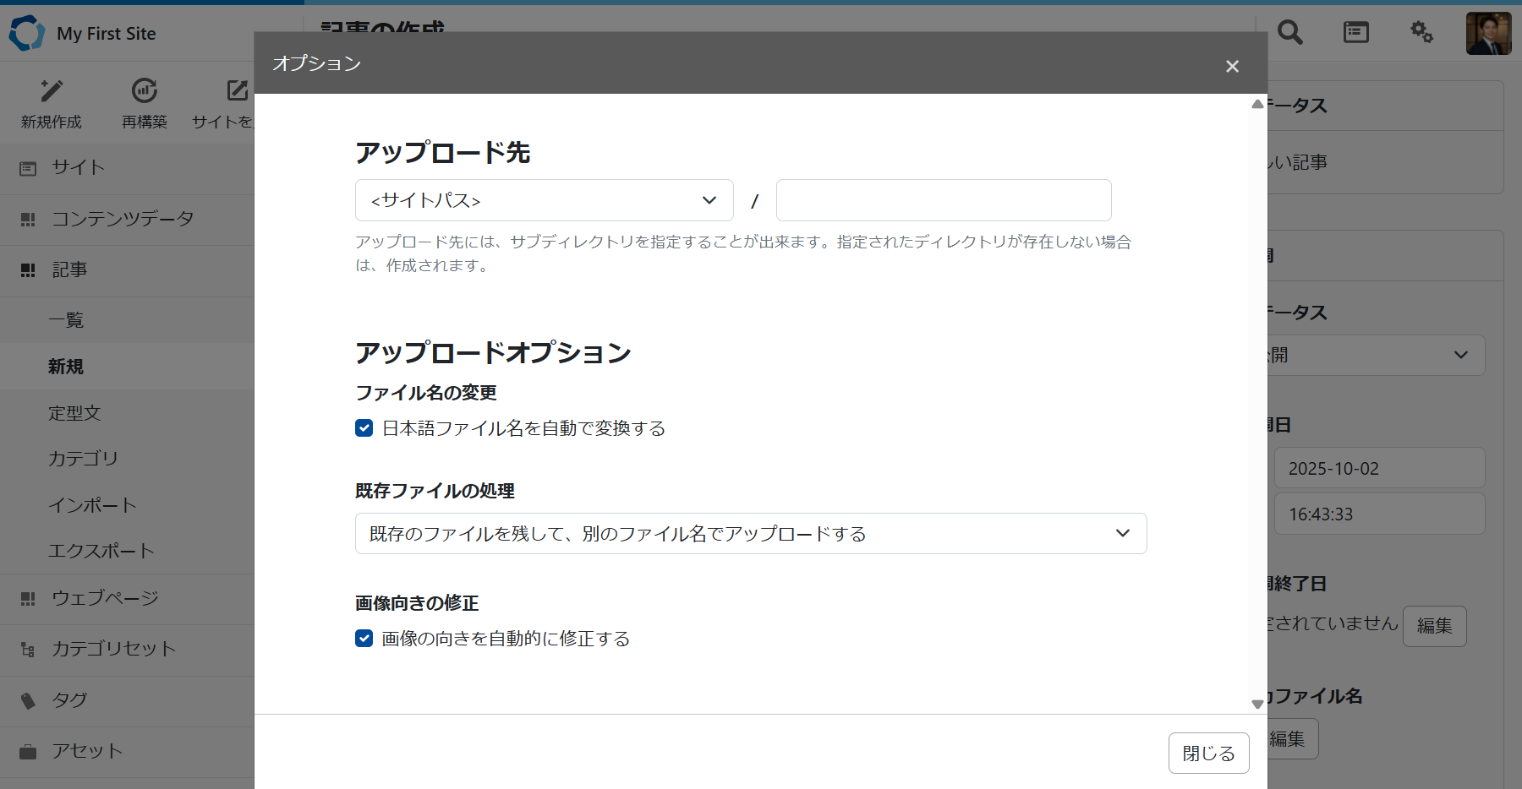
Task: Open the site list panel icon in header
Action: [1355, 33]
